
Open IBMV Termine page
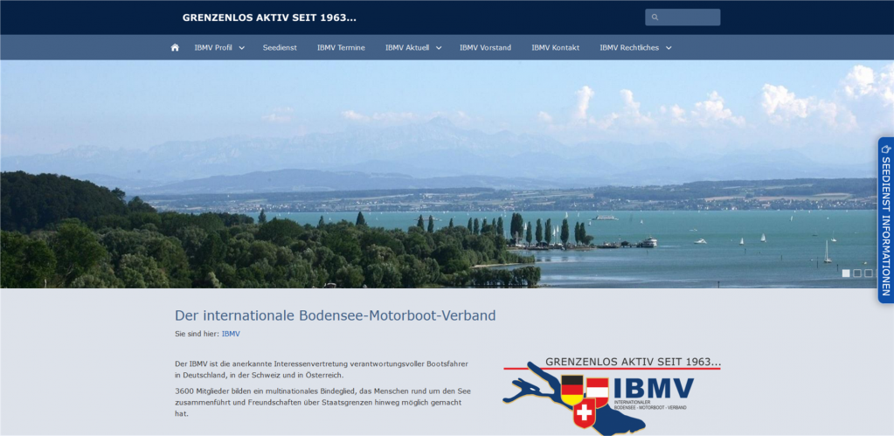[x=341, y=48]
